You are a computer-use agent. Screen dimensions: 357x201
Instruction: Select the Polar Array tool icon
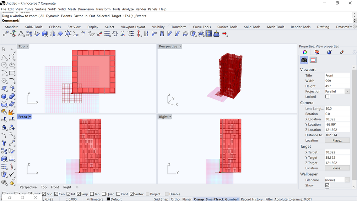pos(115,34)
